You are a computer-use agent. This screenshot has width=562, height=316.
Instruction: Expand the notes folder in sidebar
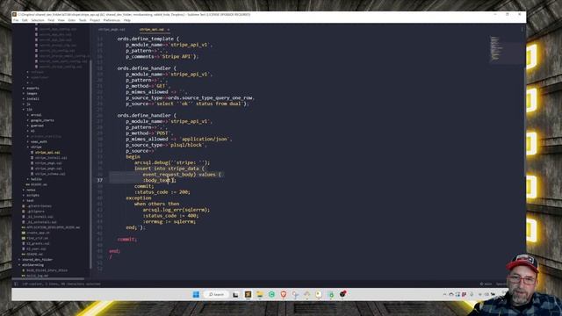click(x=32, y=190)
